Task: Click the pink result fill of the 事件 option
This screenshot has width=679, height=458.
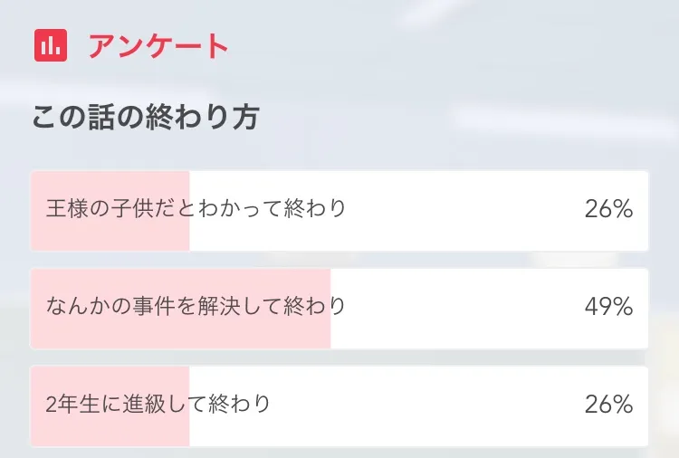Action: 181,333
